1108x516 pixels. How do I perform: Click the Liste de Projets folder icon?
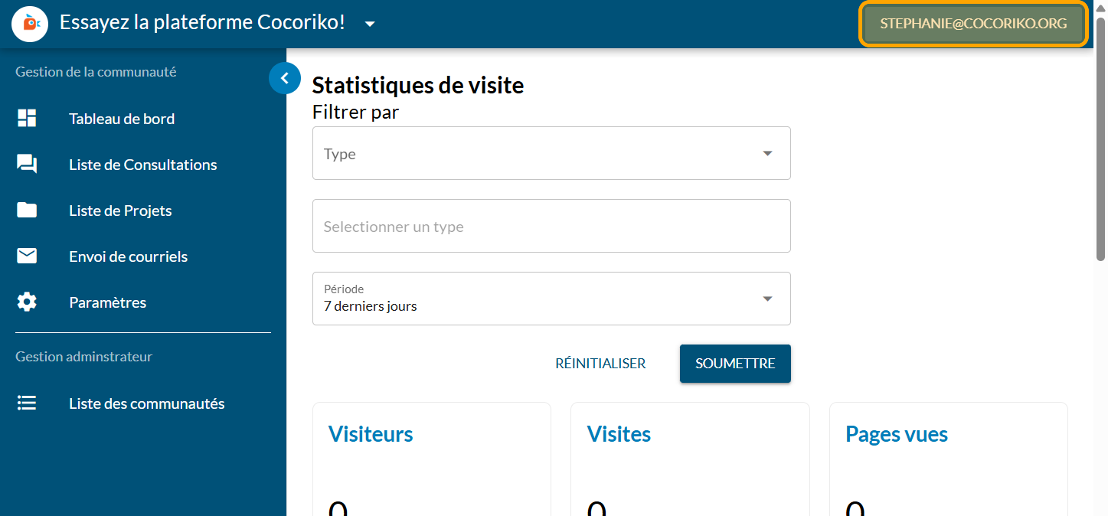click(27, 211)
